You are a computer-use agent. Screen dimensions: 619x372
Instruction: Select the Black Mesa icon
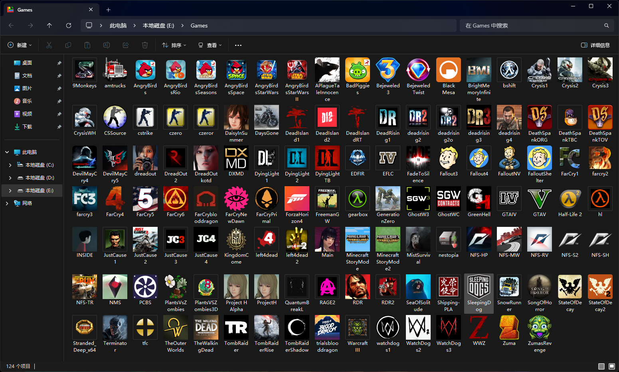449,70
